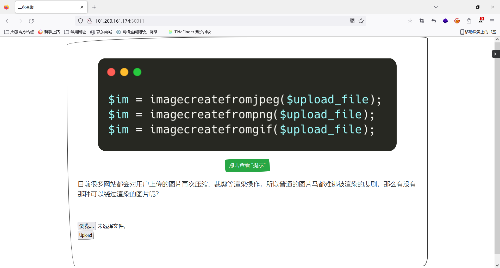Click the green 点击查看"提示" button
The height and width of the screenshot is (268, 500).
pos(247,165)
